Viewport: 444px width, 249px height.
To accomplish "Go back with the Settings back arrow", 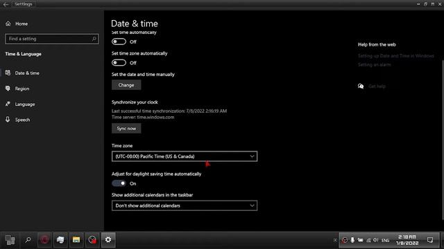I will click(x=6, y=4).
